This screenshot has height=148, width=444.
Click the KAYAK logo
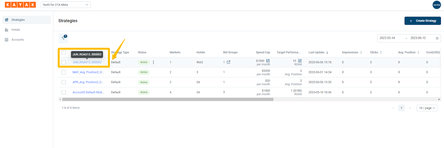click(20, 5)
